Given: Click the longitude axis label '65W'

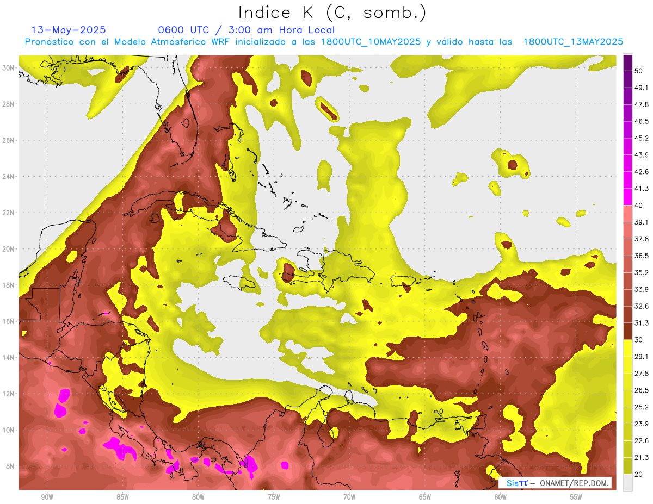Looking at the screenshot, I should tap(425, 497).
